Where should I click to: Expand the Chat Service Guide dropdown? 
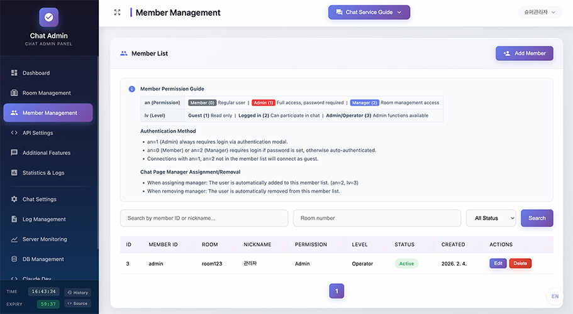369,13
